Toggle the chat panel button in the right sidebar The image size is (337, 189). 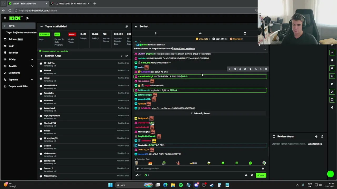pos(332,68)
